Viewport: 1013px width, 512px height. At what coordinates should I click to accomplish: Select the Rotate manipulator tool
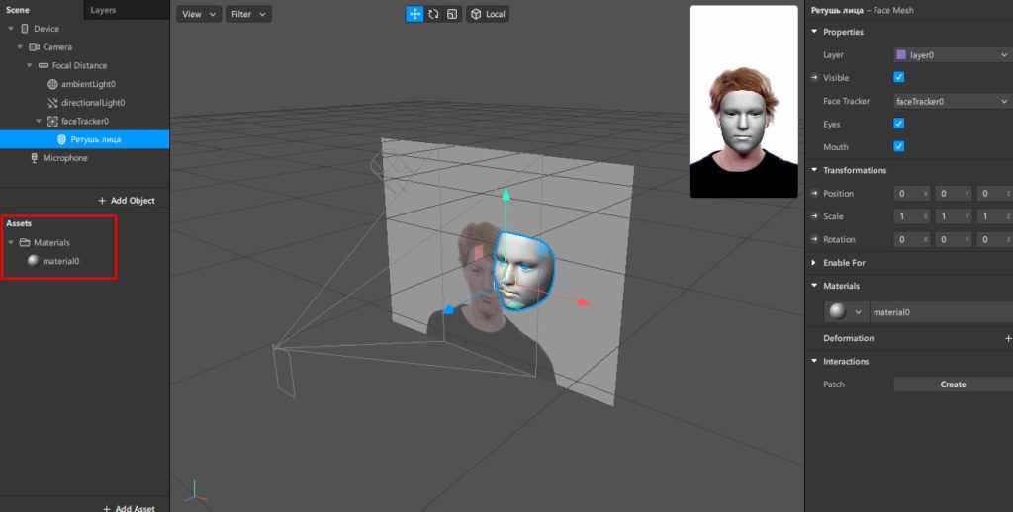click(433, 14)
